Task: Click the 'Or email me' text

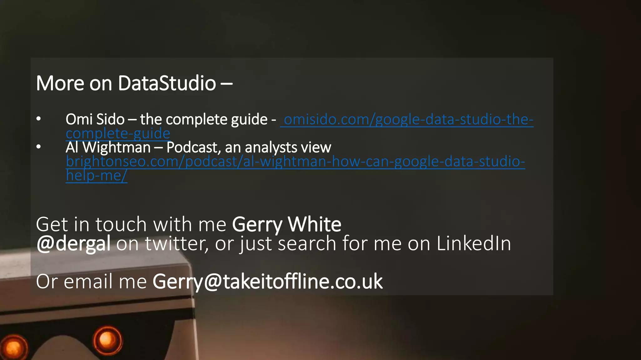Action: (x=91, y=282)
